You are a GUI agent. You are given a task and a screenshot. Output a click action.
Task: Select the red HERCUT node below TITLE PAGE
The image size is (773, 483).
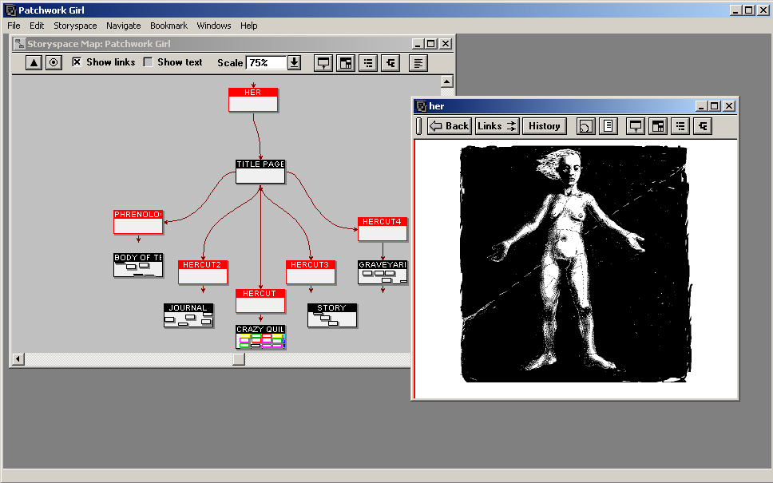pyautogui.click(x=260, y=301)
